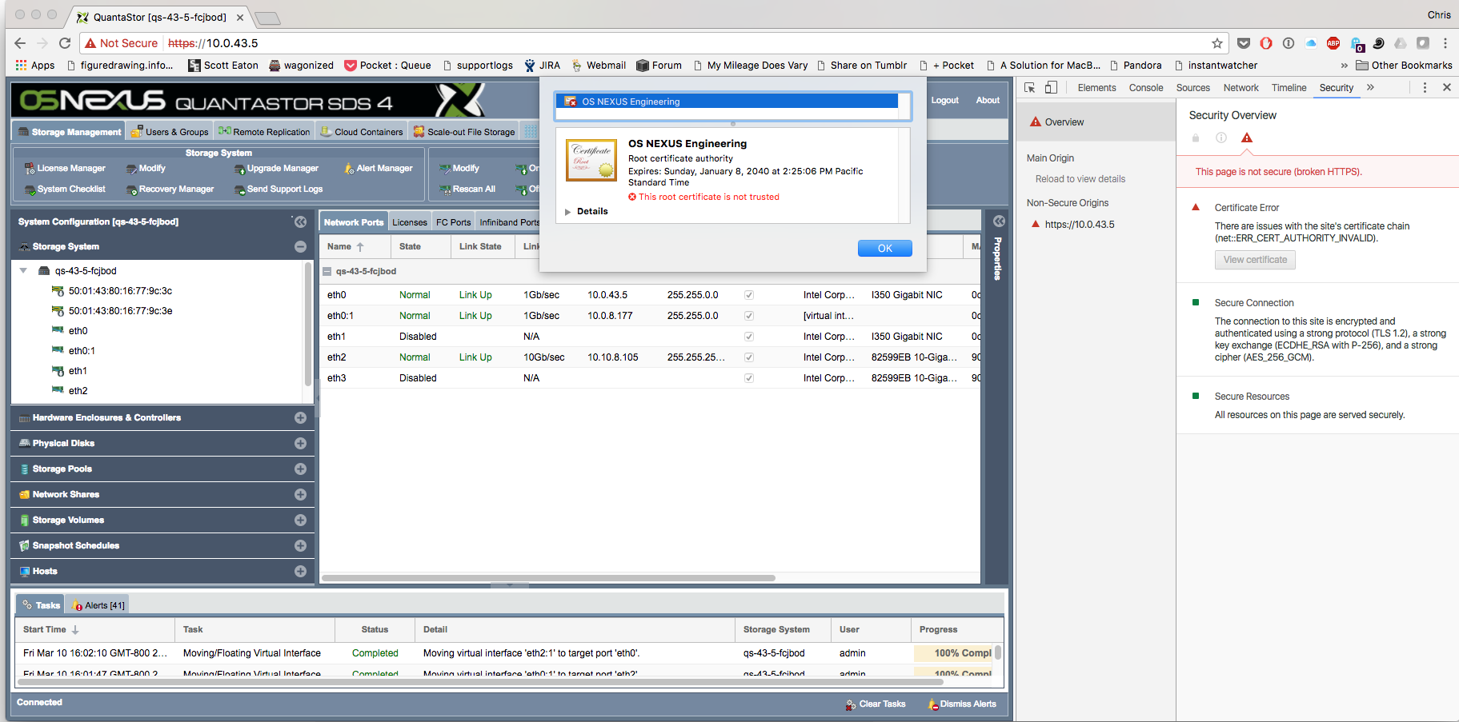Sort ports table by Name column
Viewport: 1459px width, 722px height.
click(355, 247)
